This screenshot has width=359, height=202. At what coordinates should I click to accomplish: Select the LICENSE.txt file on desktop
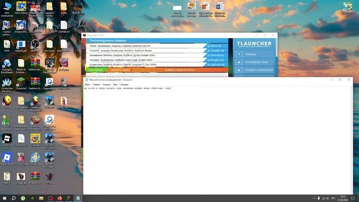point(63,27)
